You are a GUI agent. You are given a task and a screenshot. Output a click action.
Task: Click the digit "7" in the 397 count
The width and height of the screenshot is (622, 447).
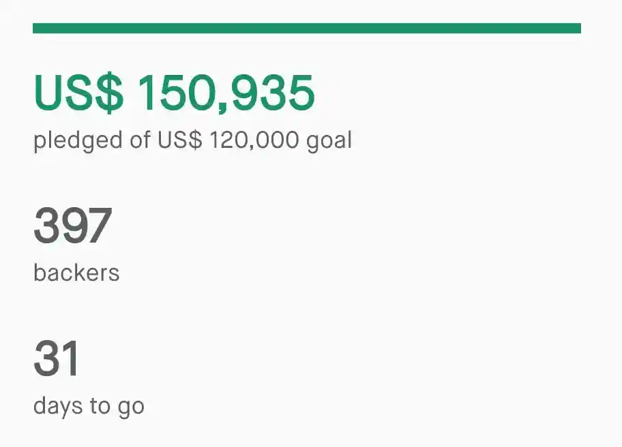98,227
